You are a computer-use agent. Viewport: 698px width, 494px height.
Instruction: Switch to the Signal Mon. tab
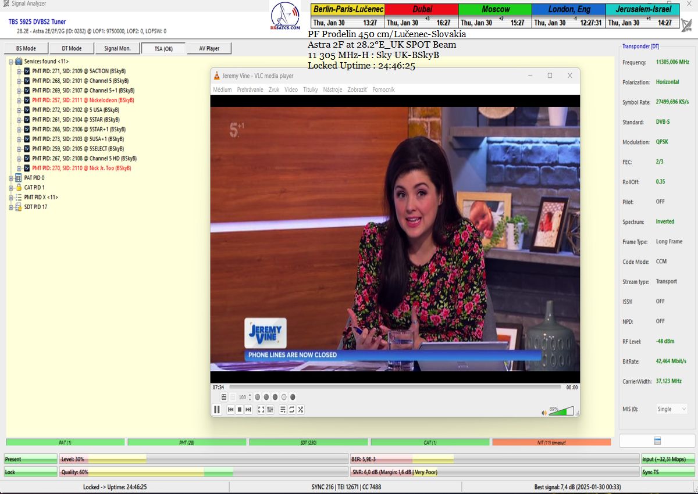(x=117, y=48)
